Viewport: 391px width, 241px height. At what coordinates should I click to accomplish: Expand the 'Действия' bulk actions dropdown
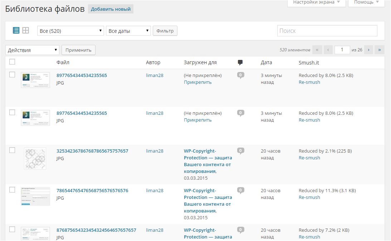[x=32, y=50]
